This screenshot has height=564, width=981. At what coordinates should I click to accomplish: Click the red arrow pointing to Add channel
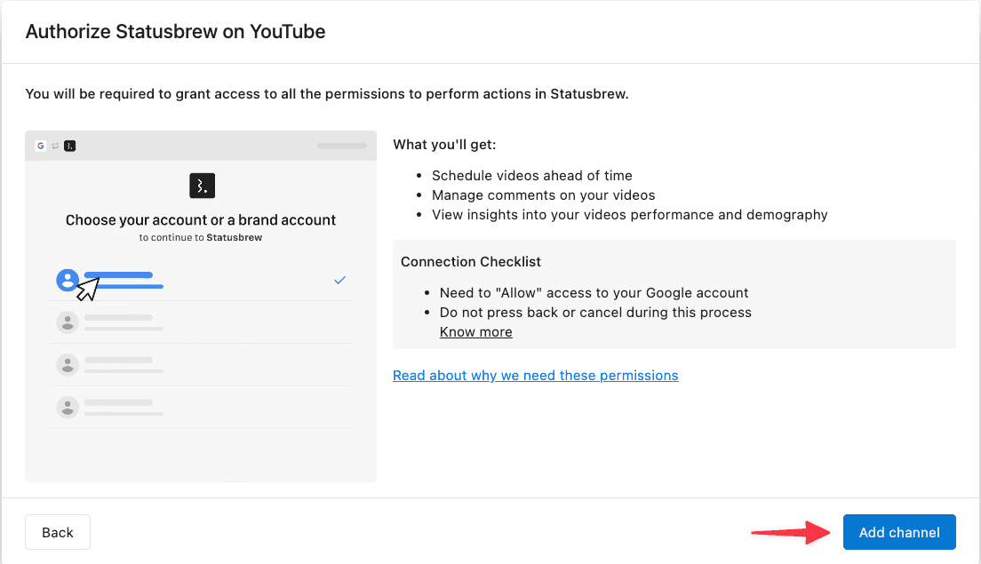[x=791, y=533]
